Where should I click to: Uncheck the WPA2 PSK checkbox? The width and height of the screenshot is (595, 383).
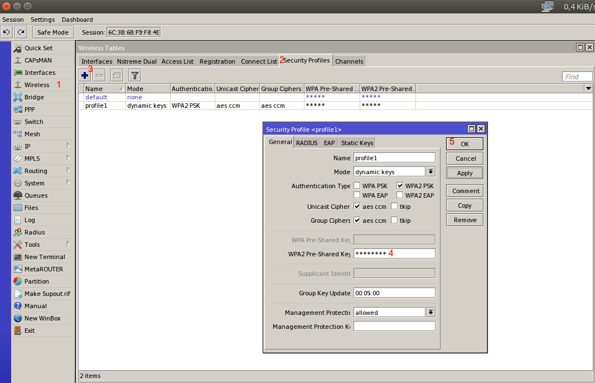click(x=400, y=186)
